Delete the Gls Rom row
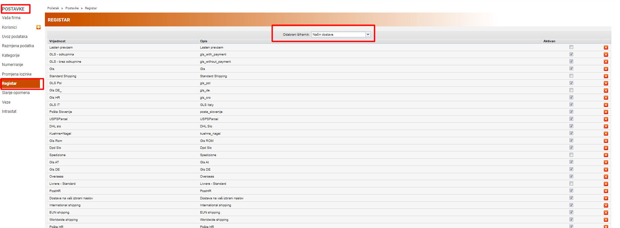620x228 pixels. click(606, 141)
